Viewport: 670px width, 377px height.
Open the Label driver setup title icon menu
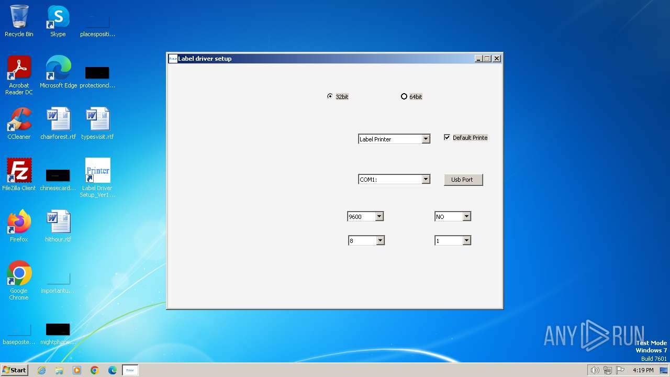173,59
